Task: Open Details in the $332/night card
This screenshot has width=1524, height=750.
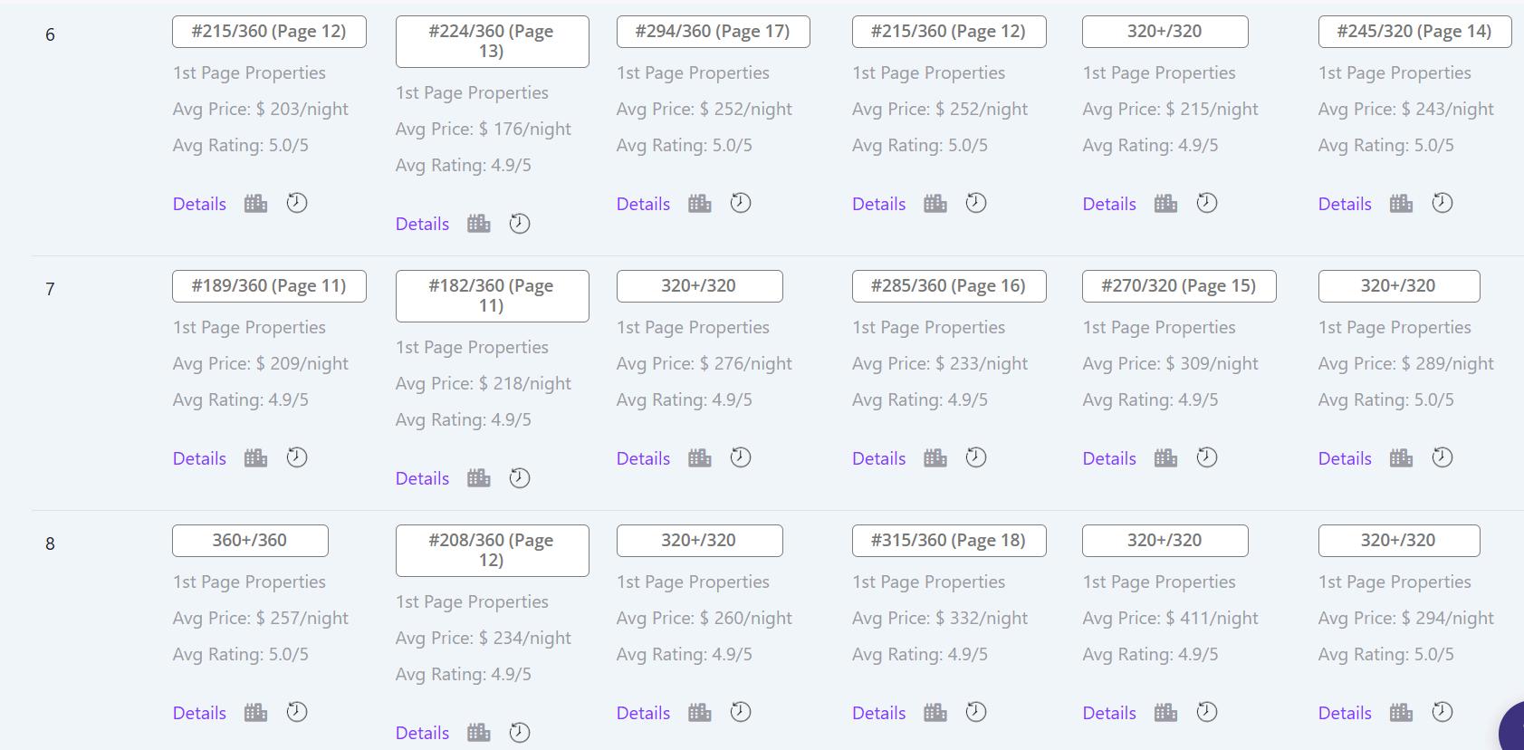Action: click(x=878, y=713)
